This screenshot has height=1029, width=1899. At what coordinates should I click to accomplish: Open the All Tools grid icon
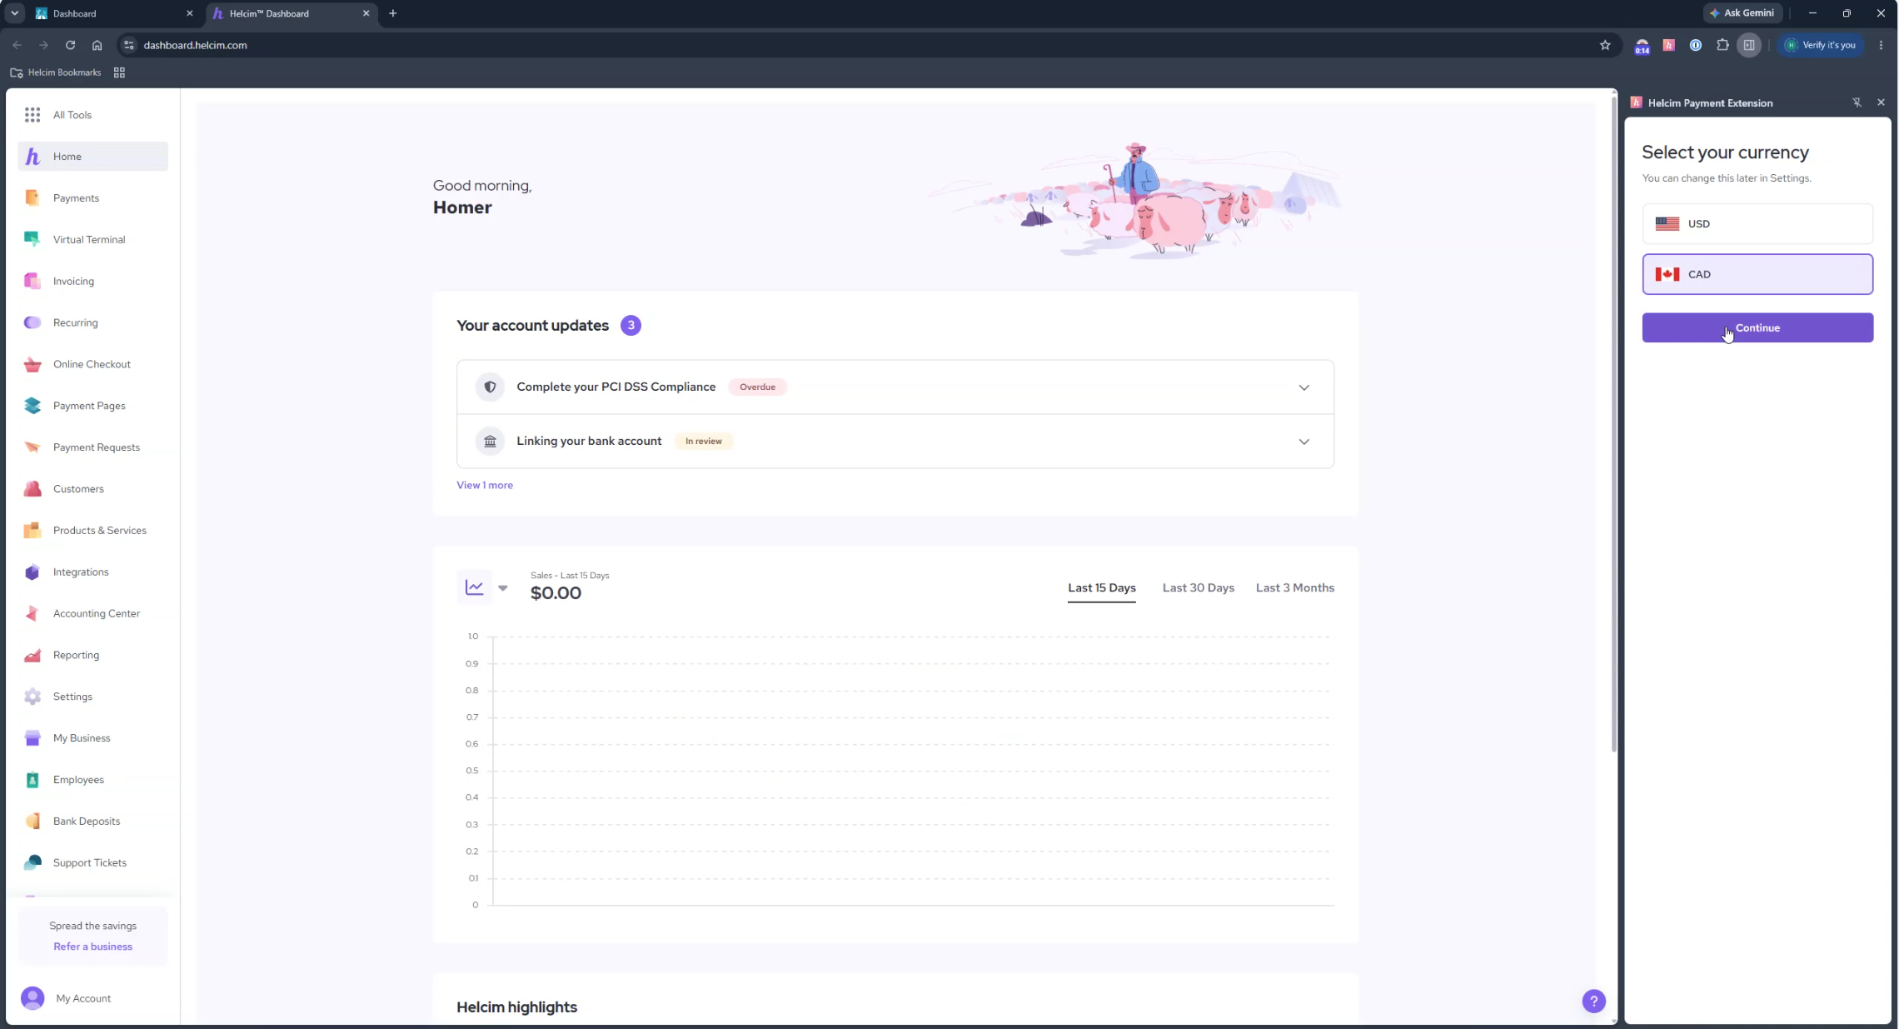pos(32,115)
